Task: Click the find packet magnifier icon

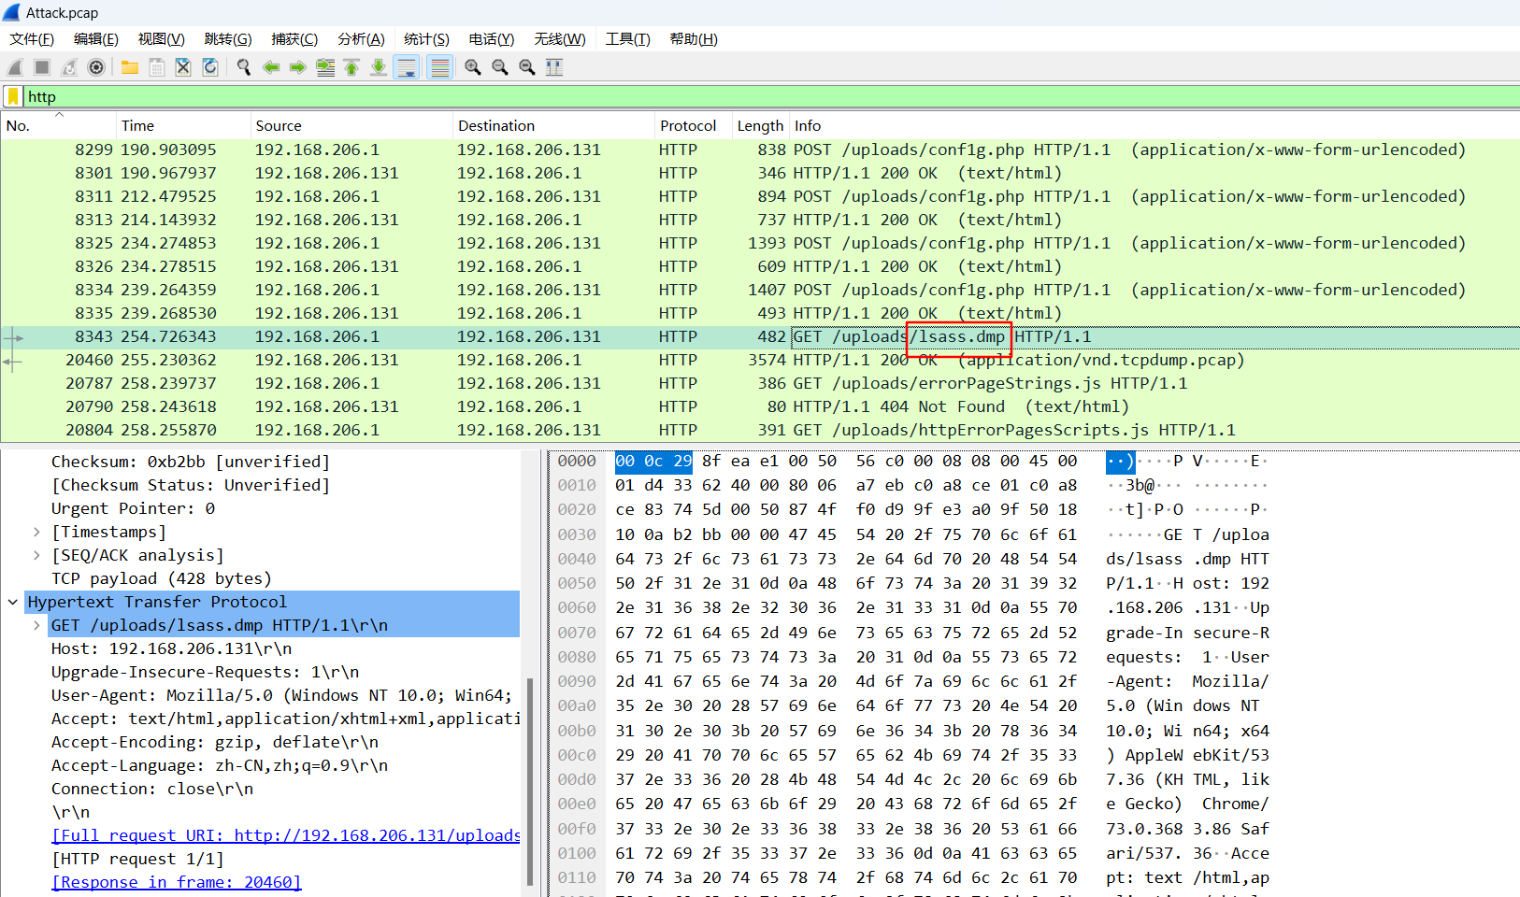Action: 244,67
